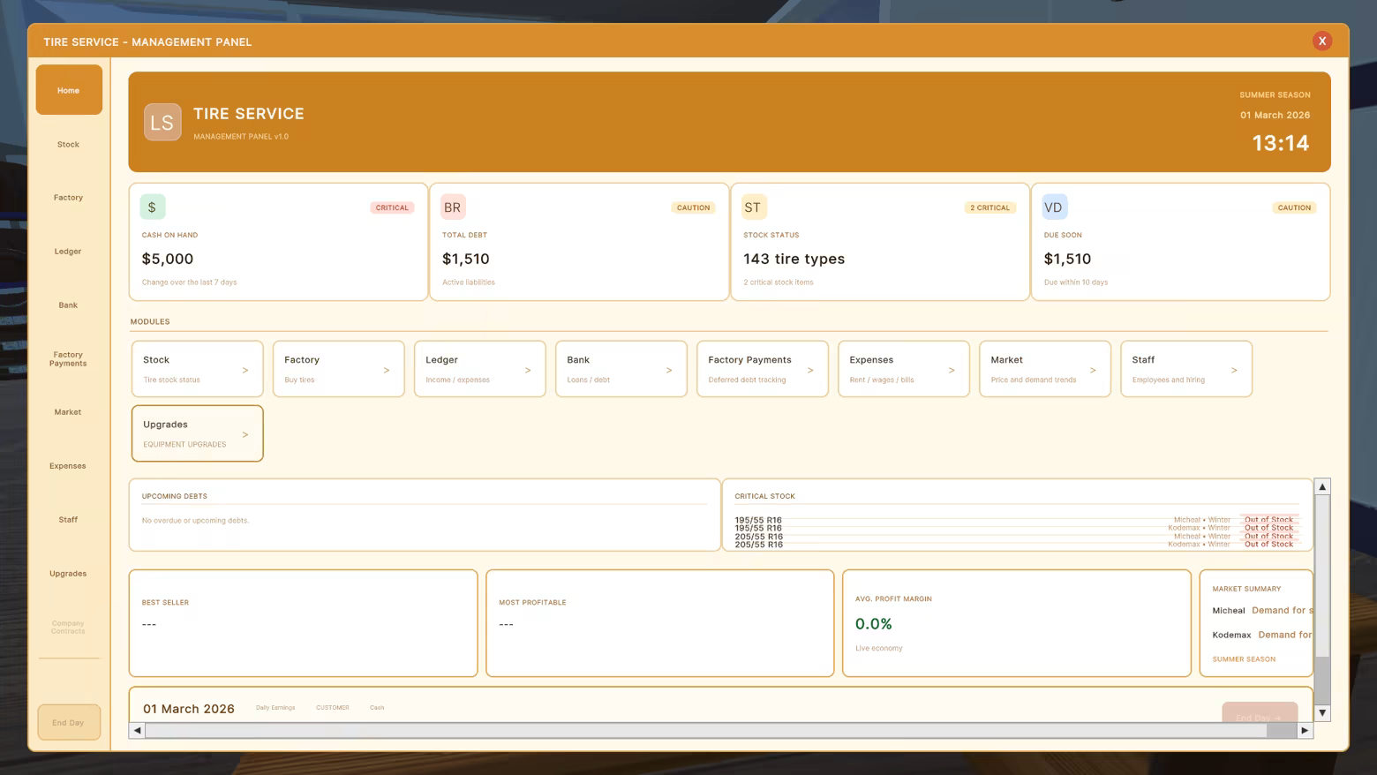
Task: Open Ledger from the sidebar
Action: coord(69,252)
